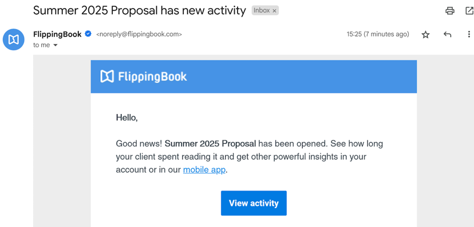474x227 pixels.
Task: Open the email in a new window
Action: point(469,11)
